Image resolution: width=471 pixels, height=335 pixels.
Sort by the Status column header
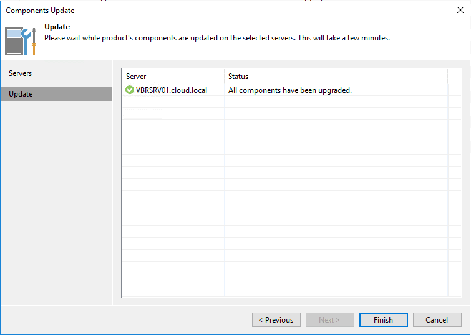click(x=336, y=77)
